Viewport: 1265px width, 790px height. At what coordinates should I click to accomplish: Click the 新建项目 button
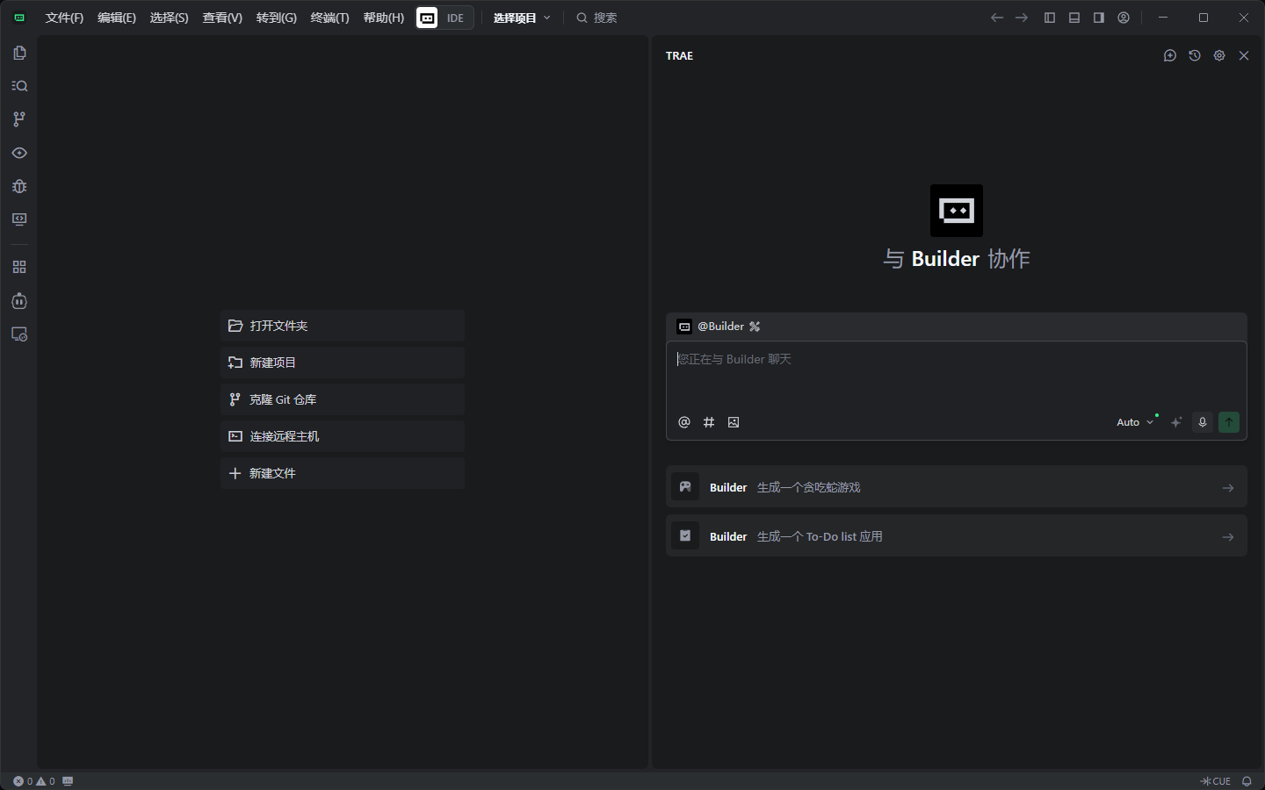(x=343, y=363)
